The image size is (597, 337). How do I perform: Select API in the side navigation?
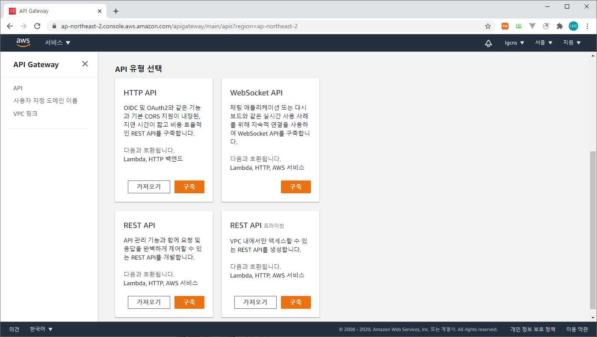pos(18,88)
